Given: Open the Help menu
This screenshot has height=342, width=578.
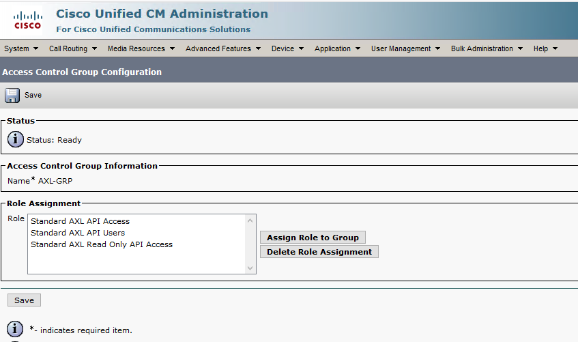Looking at the screenshot, I should tap(545, 48).
